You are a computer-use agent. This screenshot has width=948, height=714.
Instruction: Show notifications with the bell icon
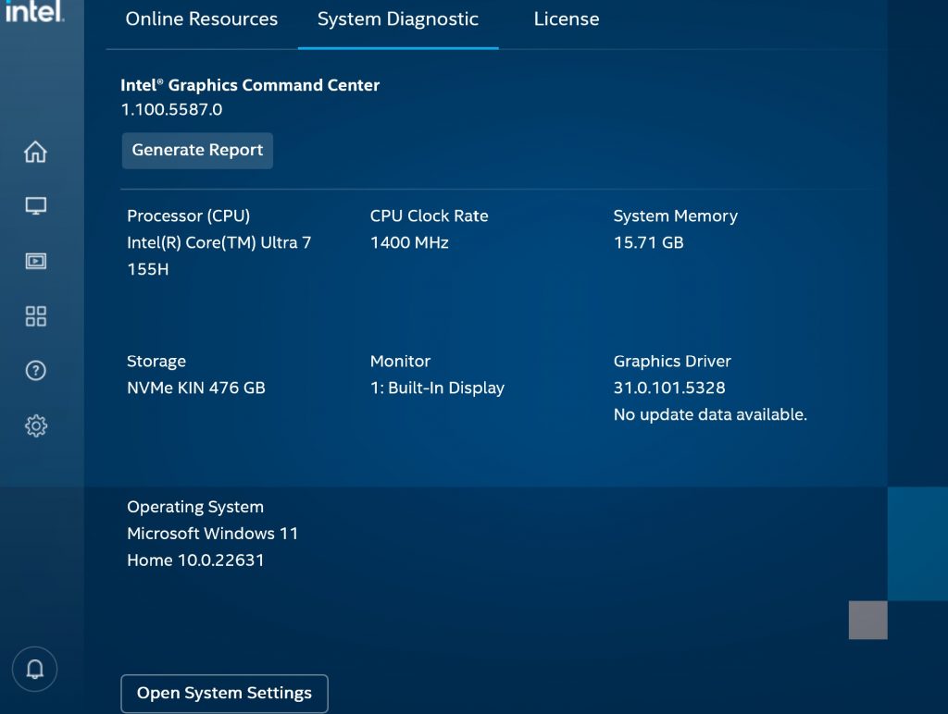pyautogui.click(x=35, y=670)
